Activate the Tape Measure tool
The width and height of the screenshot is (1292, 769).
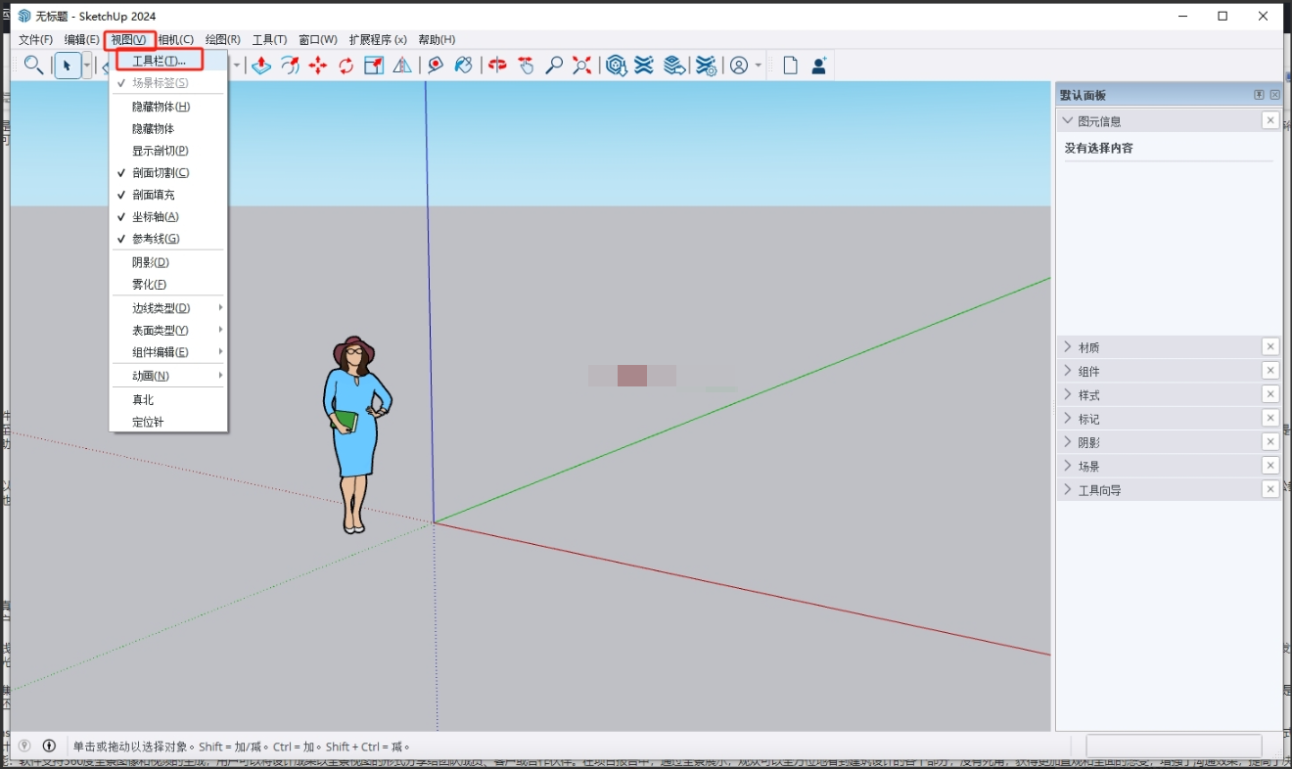[436, 66]
